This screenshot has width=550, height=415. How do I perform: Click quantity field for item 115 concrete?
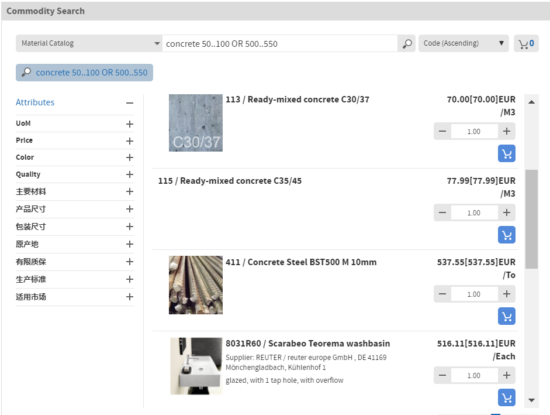click(x=474, y=212)
